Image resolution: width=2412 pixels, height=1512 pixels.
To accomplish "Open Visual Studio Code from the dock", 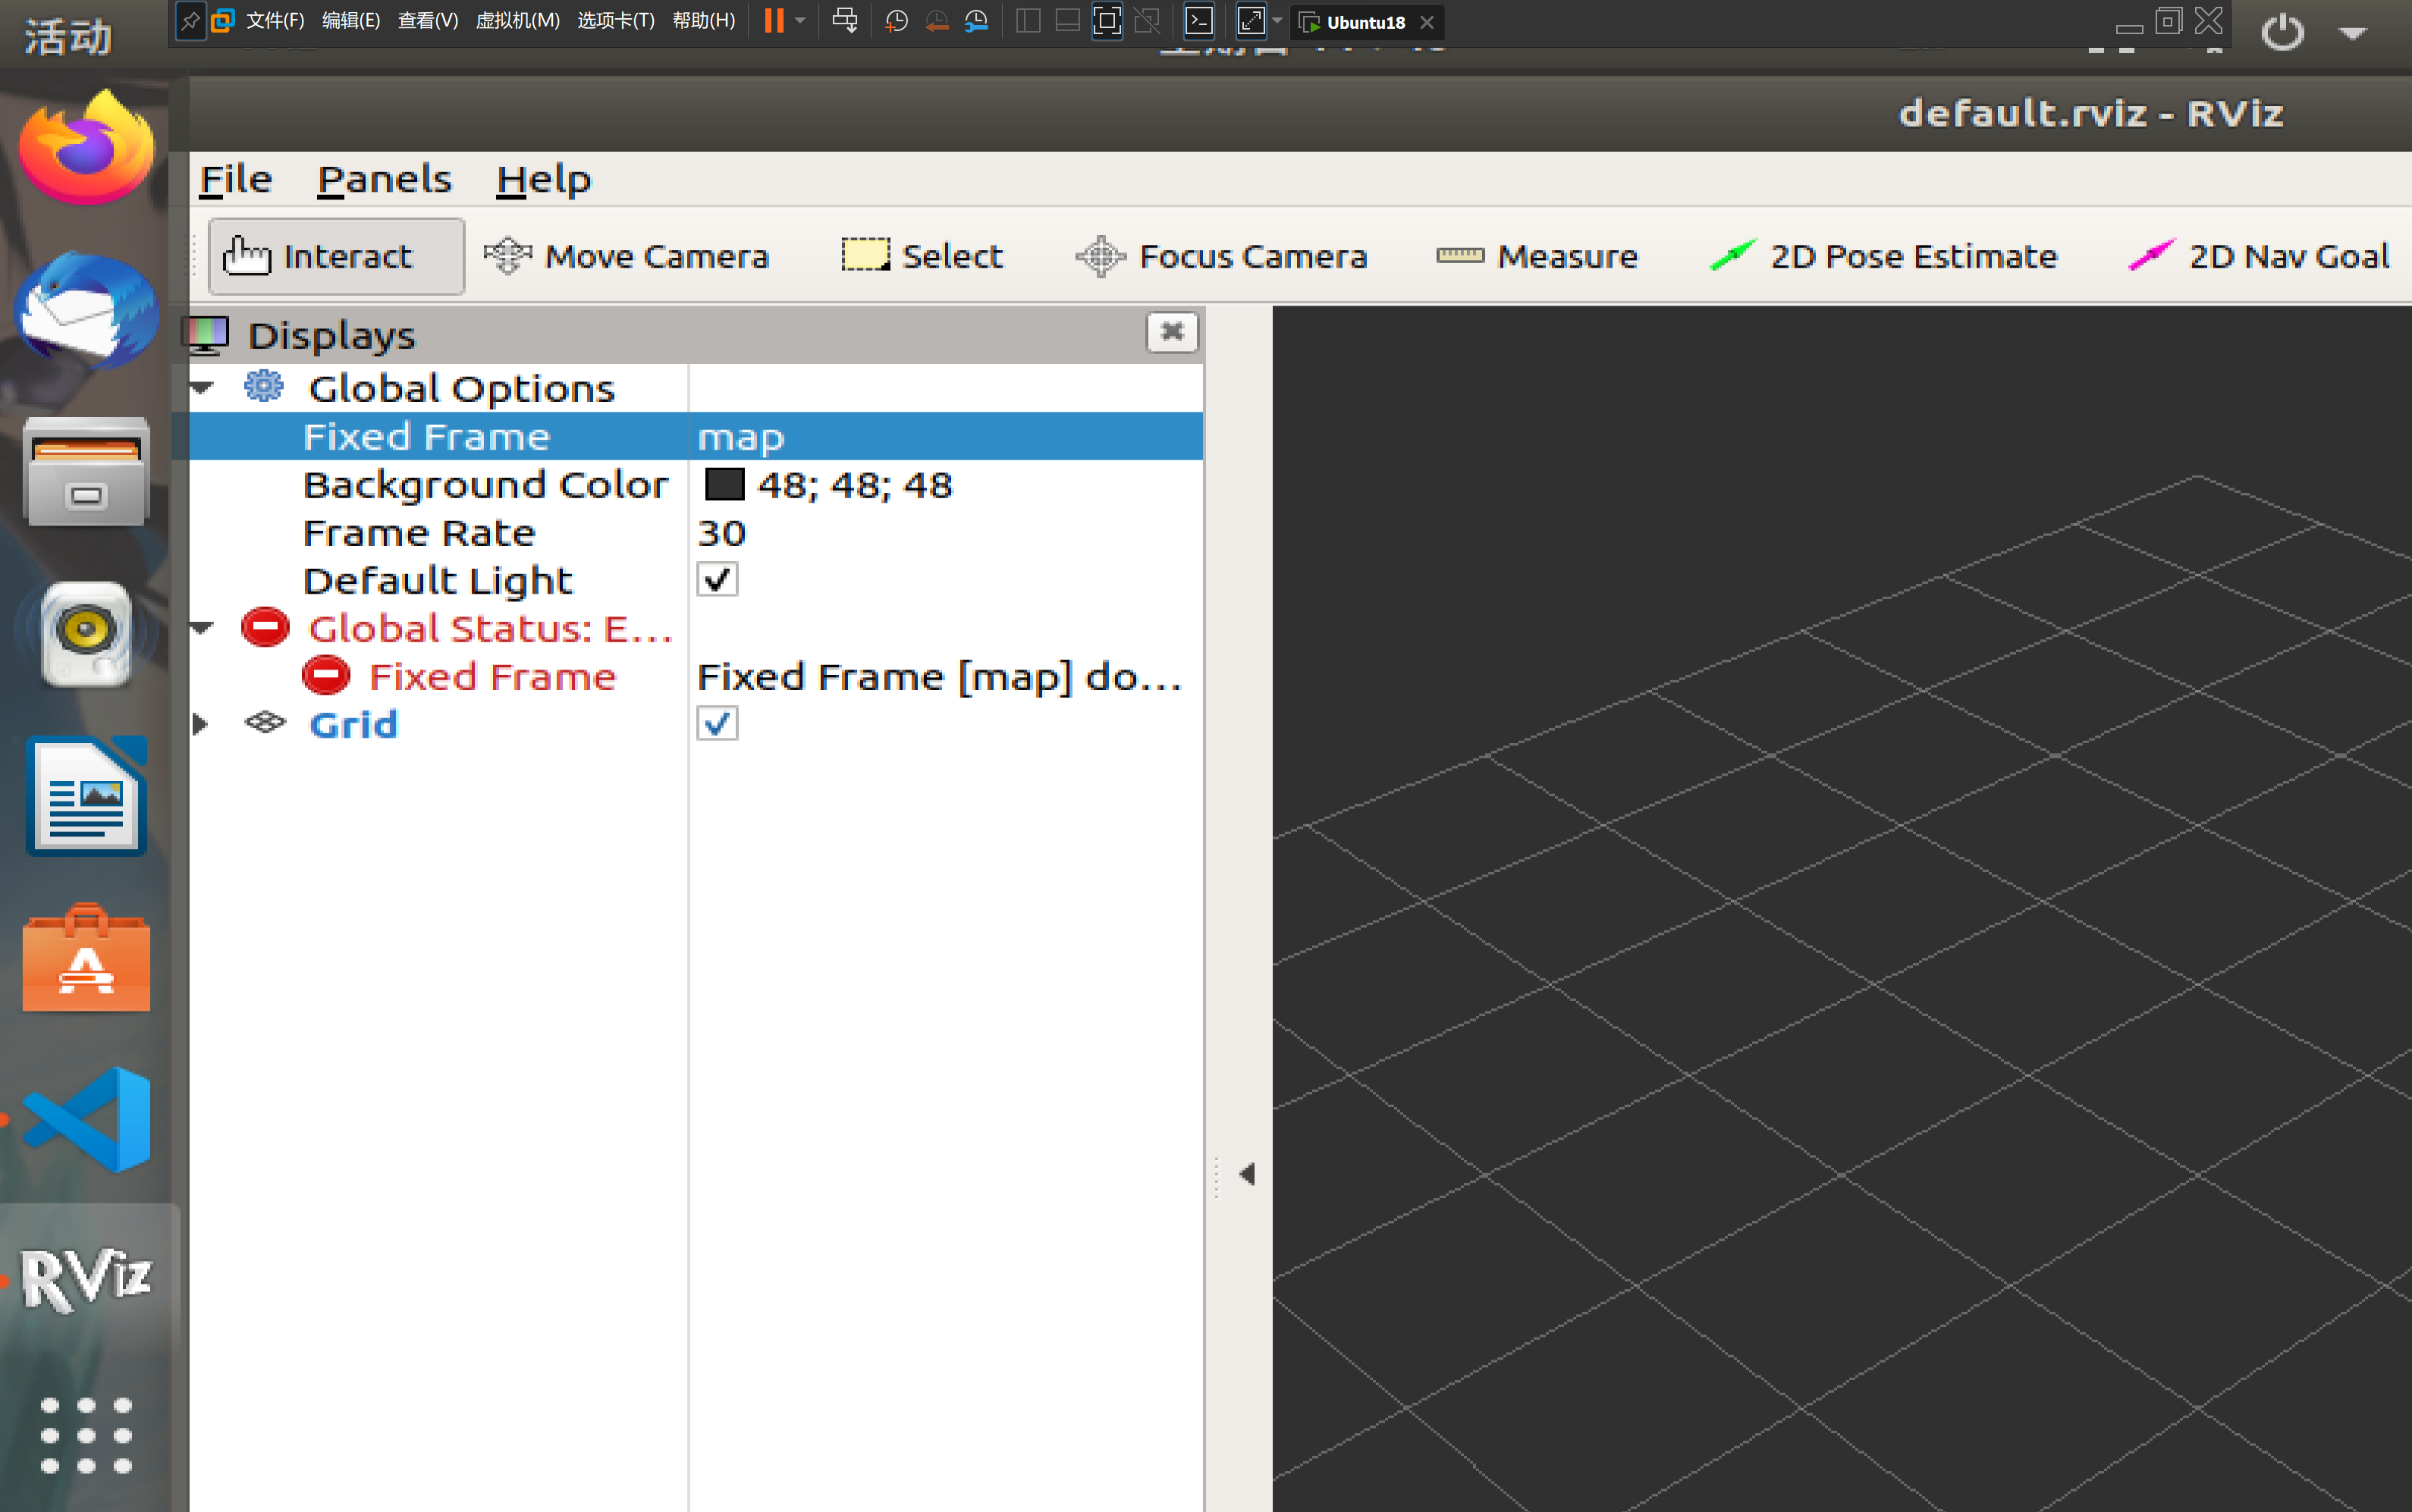I will (x=87, y=1120).
